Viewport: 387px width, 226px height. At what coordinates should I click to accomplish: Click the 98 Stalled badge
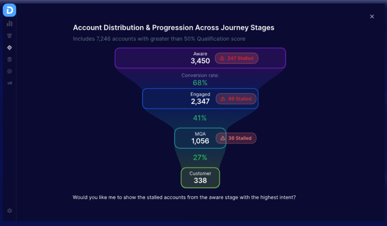click(x=236, y=99)
